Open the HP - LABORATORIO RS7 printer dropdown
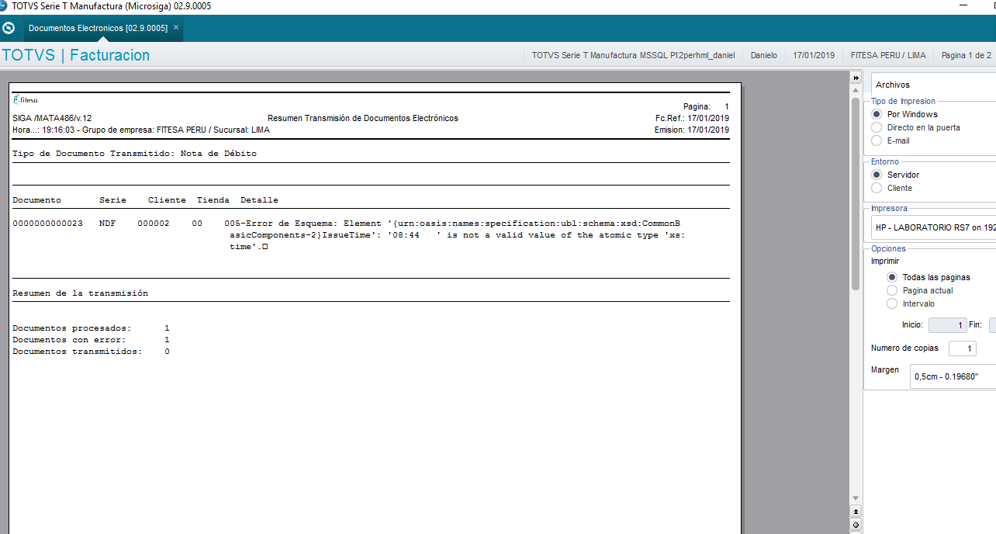The width and height of the screenshot is (996, 534). tap(933, 227)
